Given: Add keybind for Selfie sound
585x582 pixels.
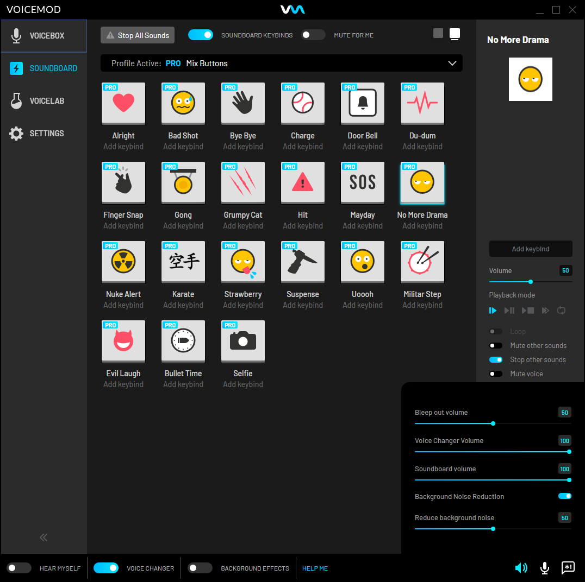Looking at the screenshot, I should pos(243,384).
